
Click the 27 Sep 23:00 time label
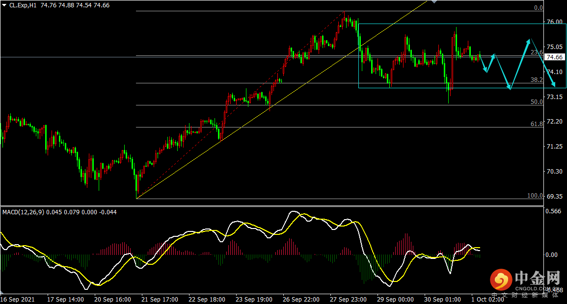coord(348,300)
